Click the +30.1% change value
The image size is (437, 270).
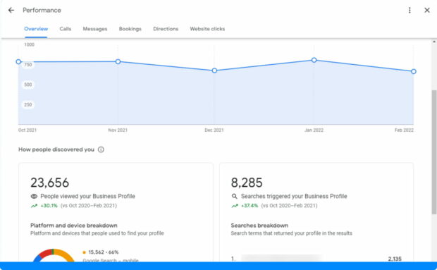pos(49,206)
